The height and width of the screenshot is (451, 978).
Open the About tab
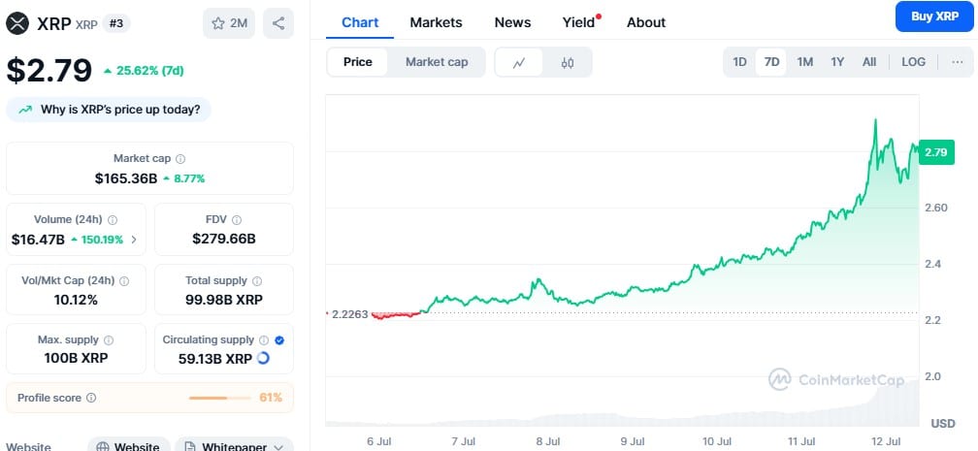coord(646,22)
